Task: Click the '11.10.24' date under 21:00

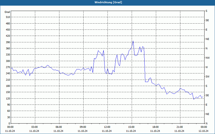Action: click(x=179, y=131)
